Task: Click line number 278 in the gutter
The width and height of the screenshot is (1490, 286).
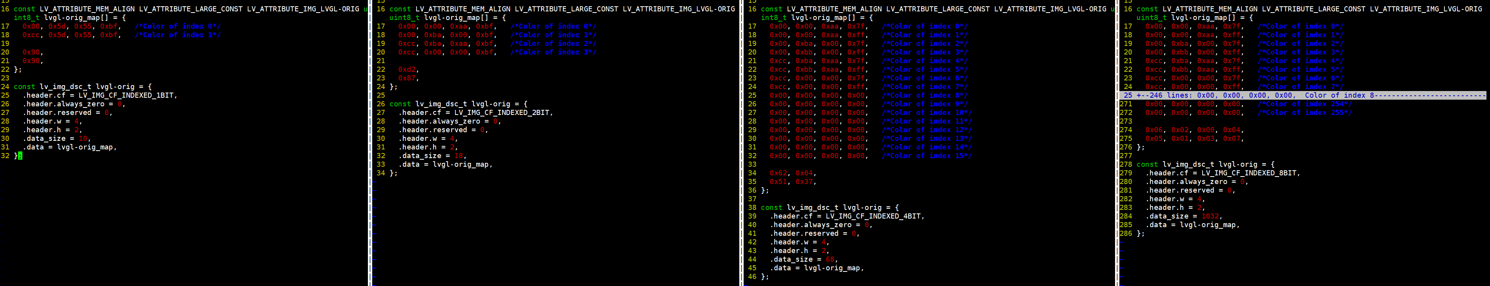Action: coord(1126,165)
